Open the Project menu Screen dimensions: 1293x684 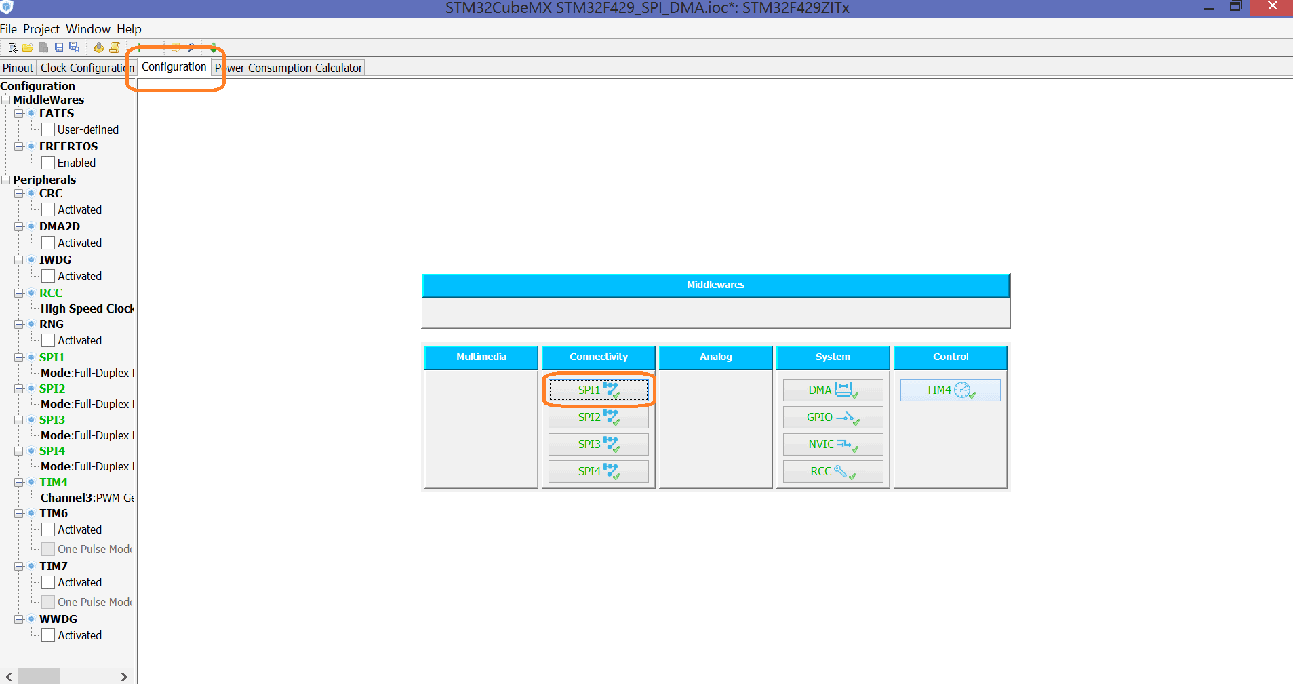coord(41,28)
